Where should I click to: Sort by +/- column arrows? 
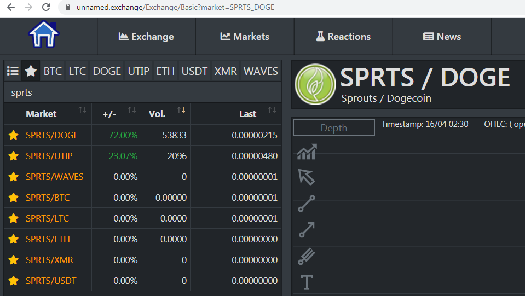tap(131, 110)
